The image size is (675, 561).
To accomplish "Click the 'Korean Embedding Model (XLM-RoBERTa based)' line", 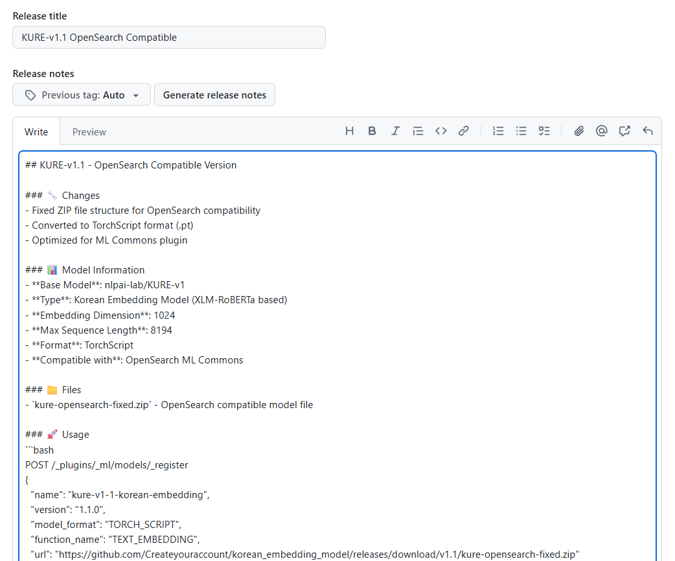I will tap(156, 300).
